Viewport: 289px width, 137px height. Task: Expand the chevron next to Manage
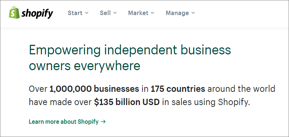point(193,13)
